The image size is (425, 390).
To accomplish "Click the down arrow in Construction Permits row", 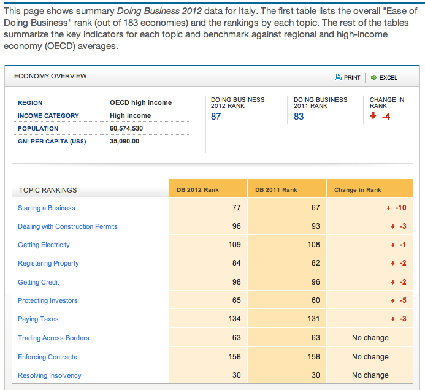I will click(392, 226).
